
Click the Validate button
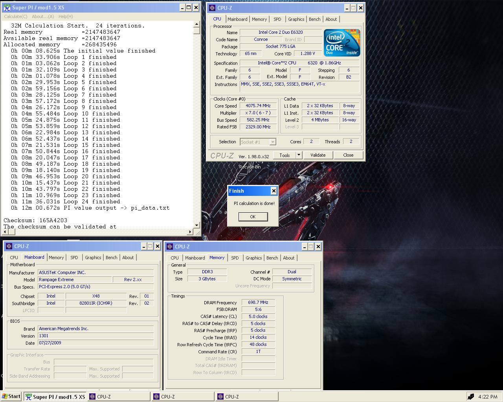(318, 155)
